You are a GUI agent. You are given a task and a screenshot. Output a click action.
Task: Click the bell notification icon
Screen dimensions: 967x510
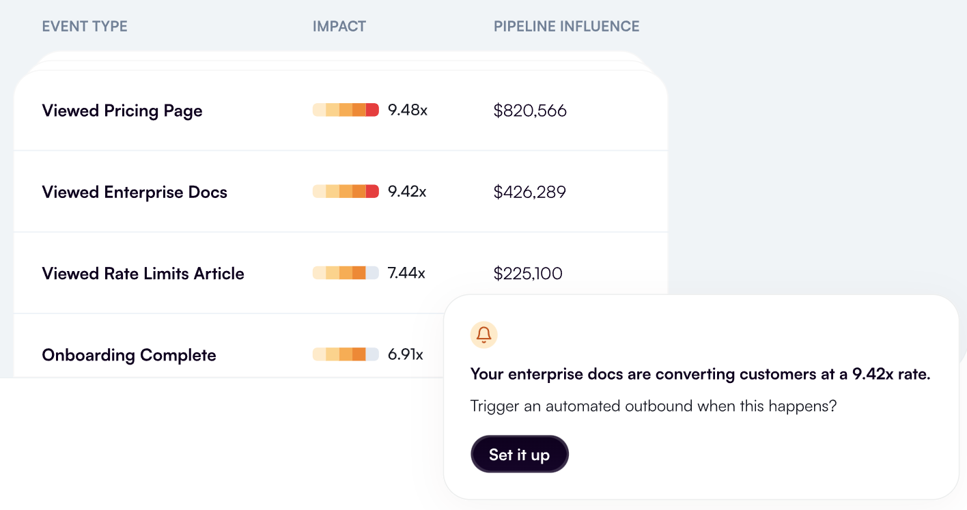[x=483, y=335]
